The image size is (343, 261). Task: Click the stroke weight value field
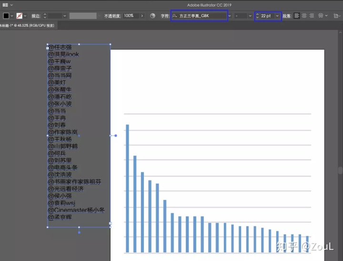[55, 16]
